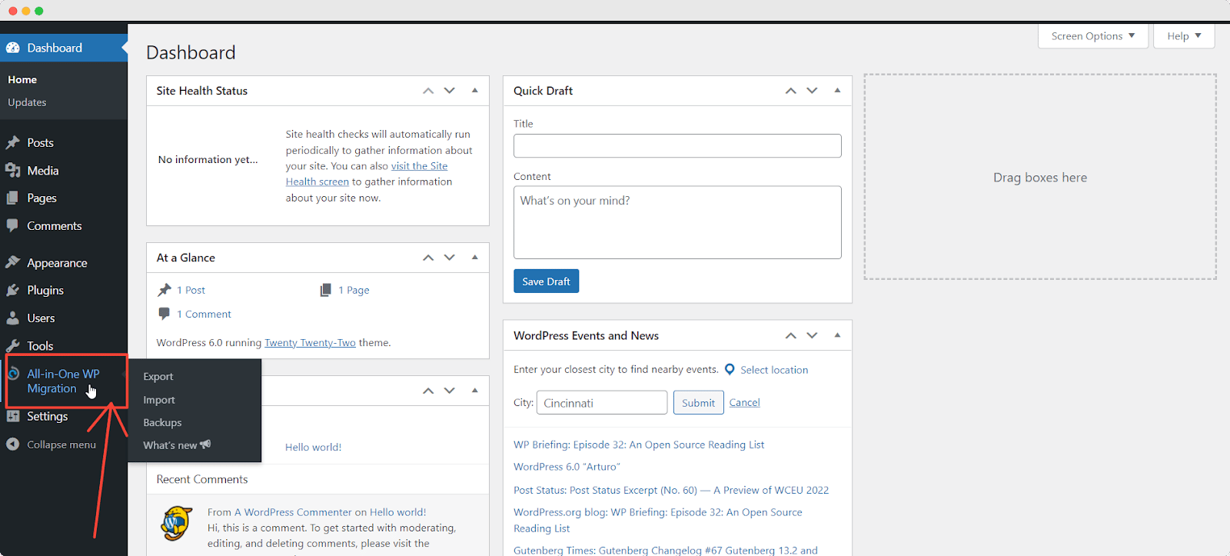1230x556 pixels.
Task: Click the Pages icon in sidebar
Action: pyautogui.click(x=12, y=198)
